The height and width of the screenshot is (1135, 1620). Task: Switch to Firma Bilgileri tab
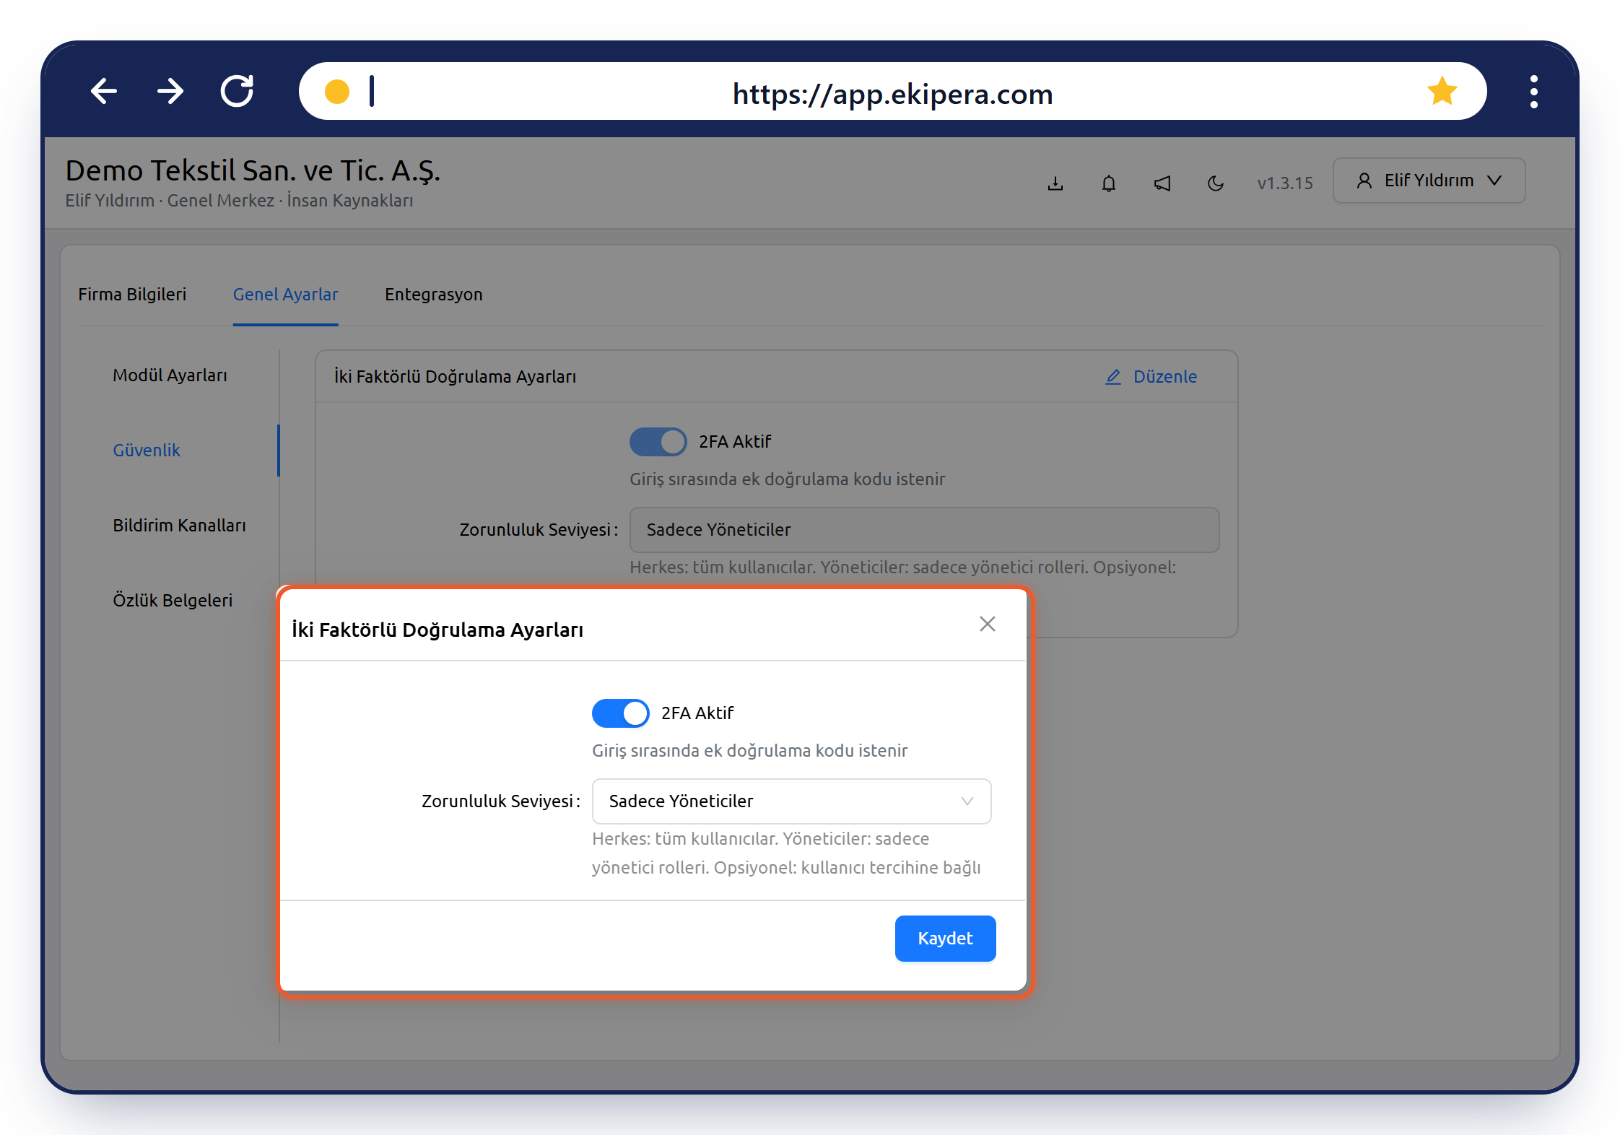pos(132,295)
